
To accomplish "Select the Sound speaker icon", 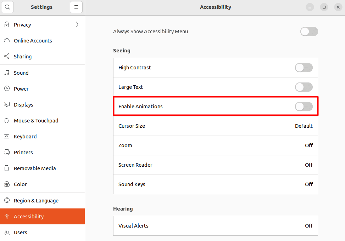I will (6, 73).
